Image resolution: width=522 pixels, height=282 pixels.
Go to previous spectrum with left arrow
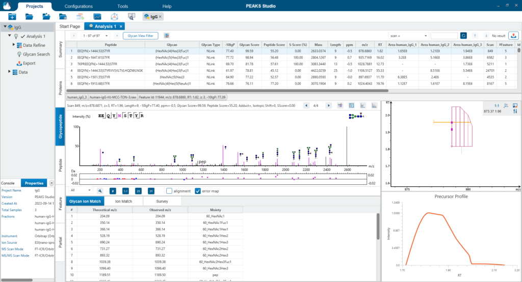306,105
